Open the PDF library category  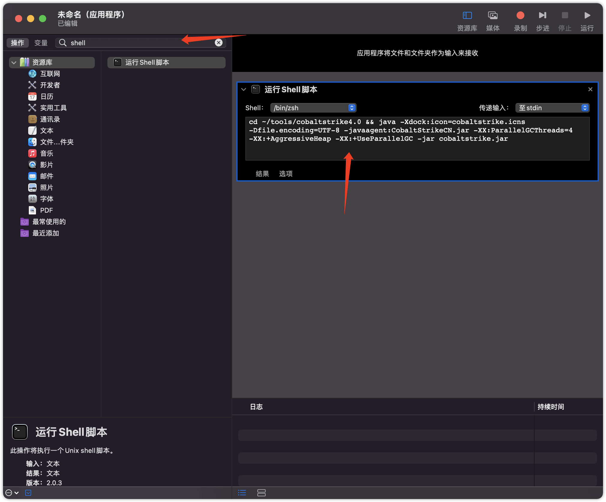pyautogui.click(x=46, y=210)
